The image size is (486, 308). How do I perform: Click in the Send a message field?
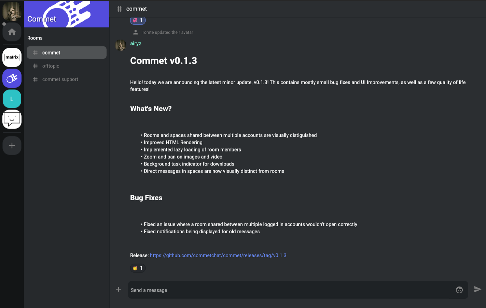(290, 290)
